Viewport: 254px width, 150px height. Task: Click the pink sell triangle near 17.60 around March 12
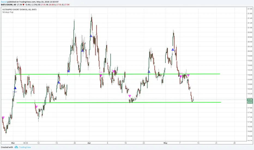(x=36, y=107)
